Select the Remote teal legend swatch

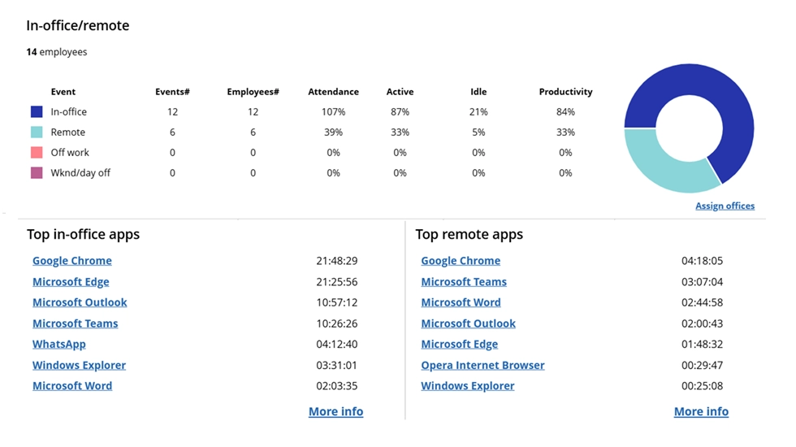pyautogui.click(x=37, y=132)
